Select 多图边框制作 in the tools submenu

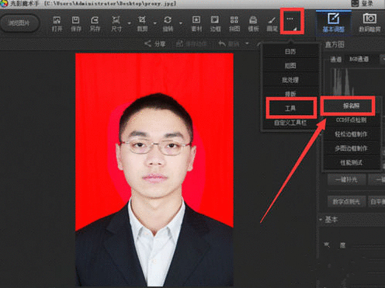[x=351, y=148]
